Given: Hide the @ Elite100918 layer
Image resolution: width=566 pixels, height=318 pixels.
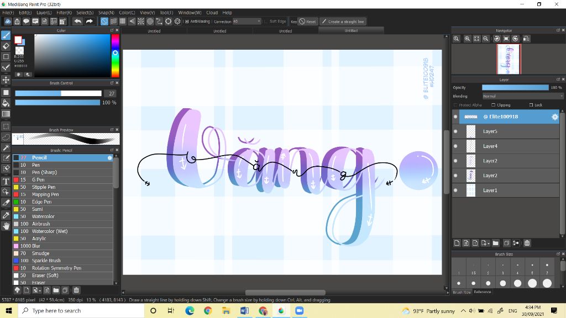Looking at the screenshot, I should [x=455, y=117].
